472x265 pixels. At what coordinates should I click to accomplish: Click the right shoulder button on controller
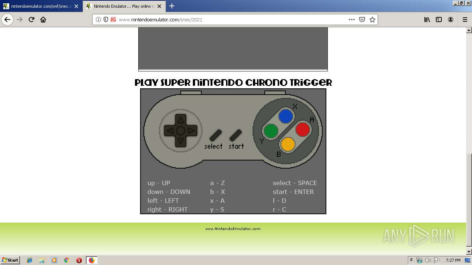click(x=275, y=92)
